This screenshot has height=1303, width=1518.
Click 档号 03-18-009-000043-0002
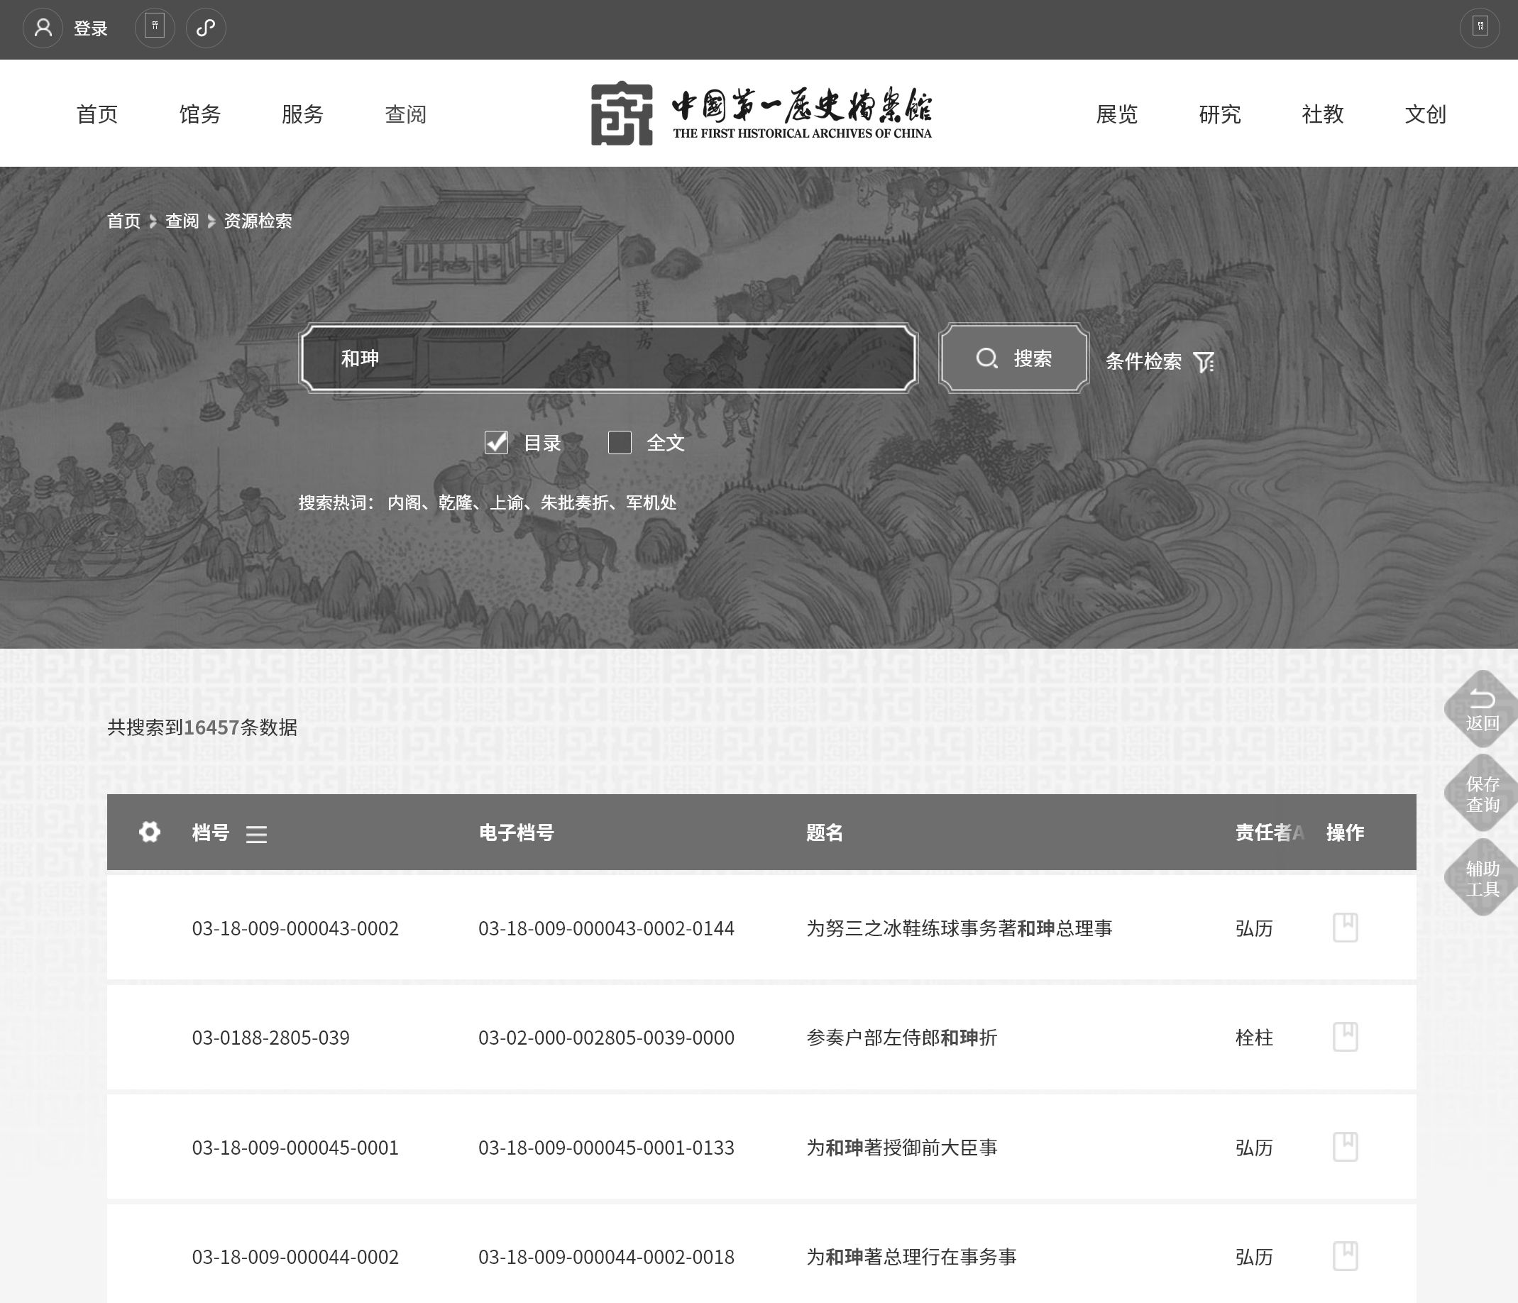[295, 928]
